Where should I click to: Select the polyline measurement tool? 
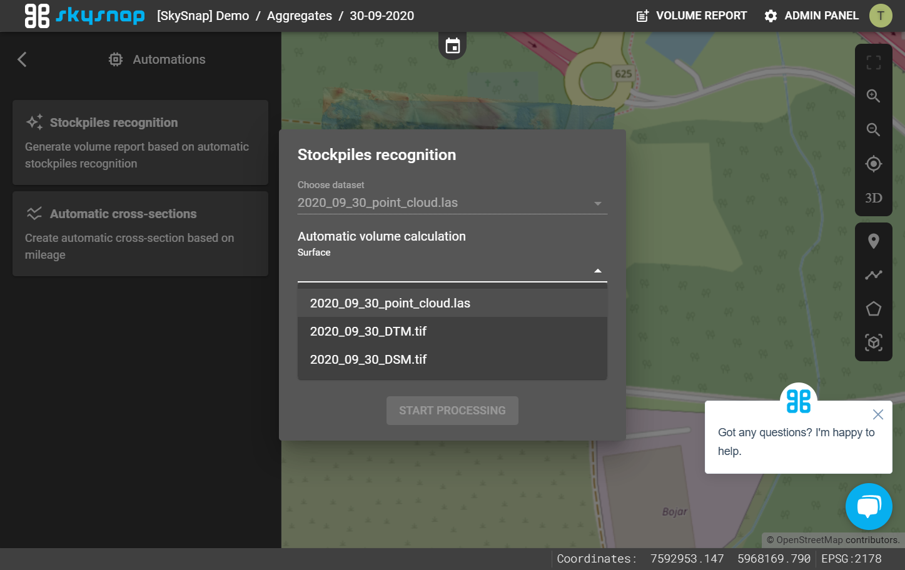(x=874, y=275)
